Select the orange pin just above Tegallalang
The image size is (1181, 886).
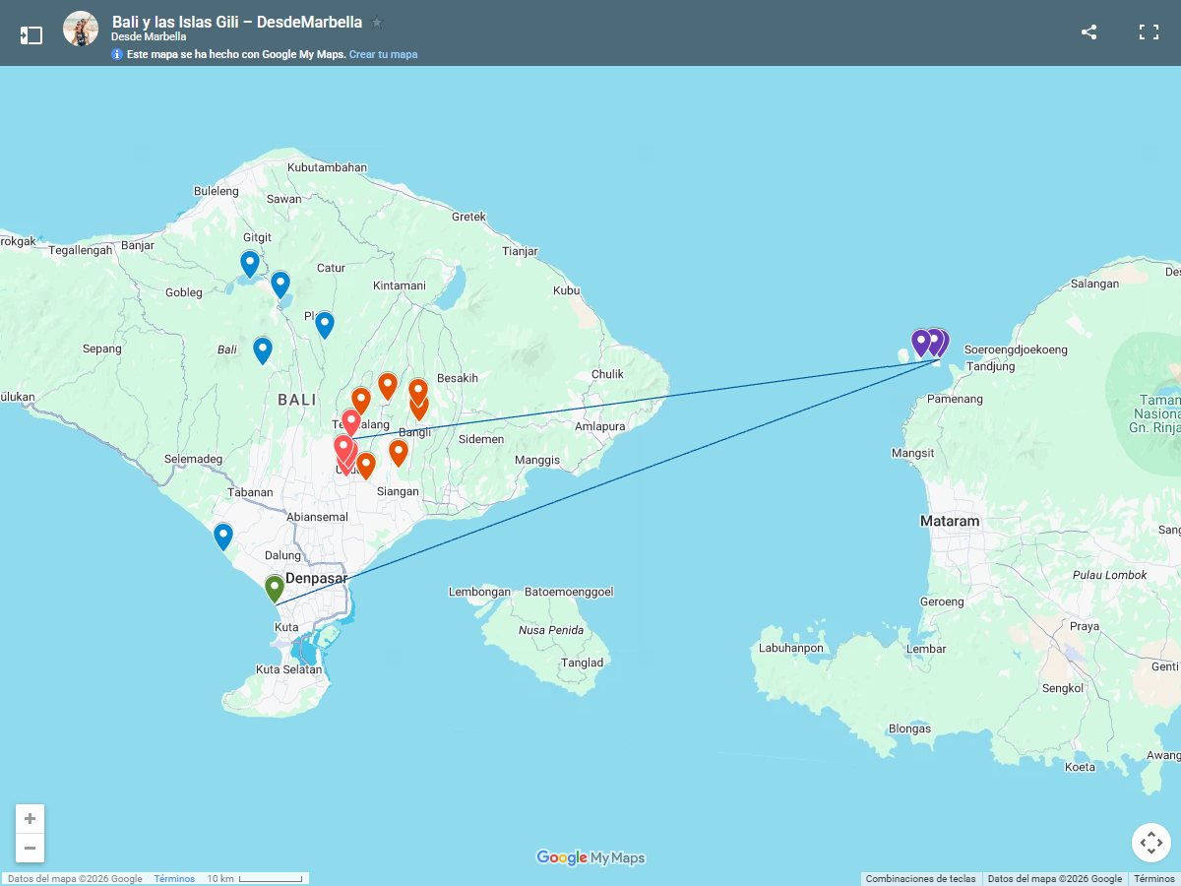coord(361,401)
